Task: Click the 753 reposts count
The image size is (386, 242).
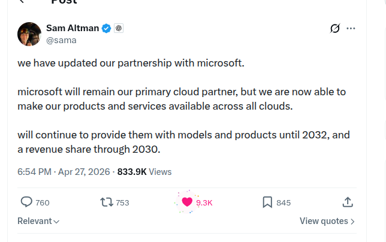Action: [x=122, y=202]
